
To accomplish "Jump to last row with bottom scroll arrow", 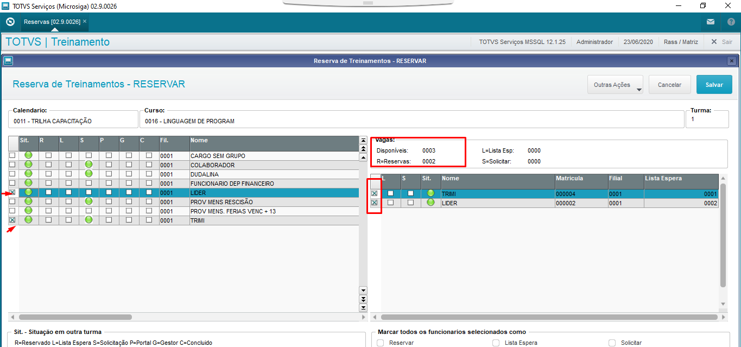I will point(363,308).
